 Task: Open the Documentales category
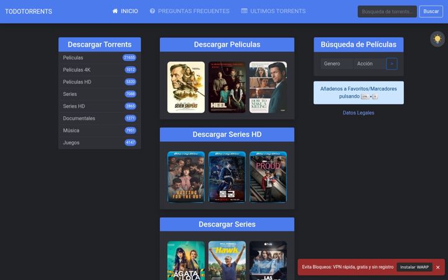(100, 118)
